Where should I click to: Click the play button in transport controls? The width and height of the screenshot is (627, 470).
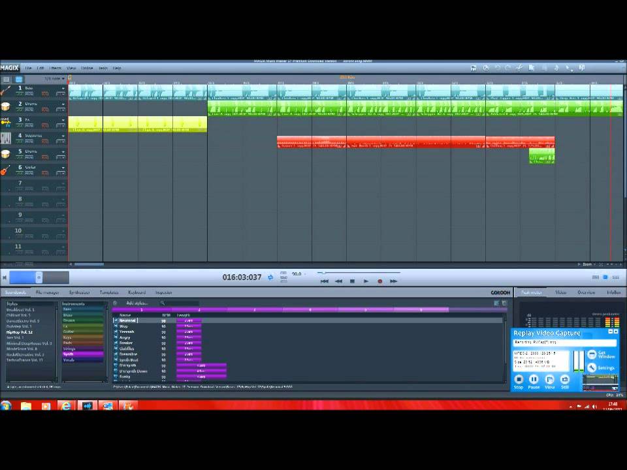[366, 281]
